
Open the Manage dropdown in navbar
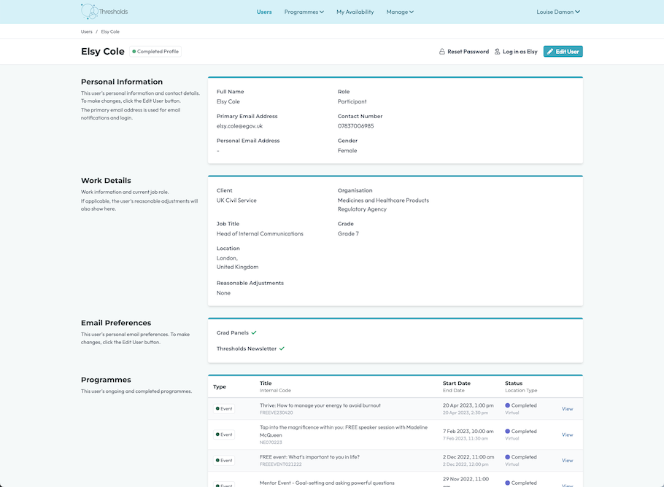tap(400, 12)
